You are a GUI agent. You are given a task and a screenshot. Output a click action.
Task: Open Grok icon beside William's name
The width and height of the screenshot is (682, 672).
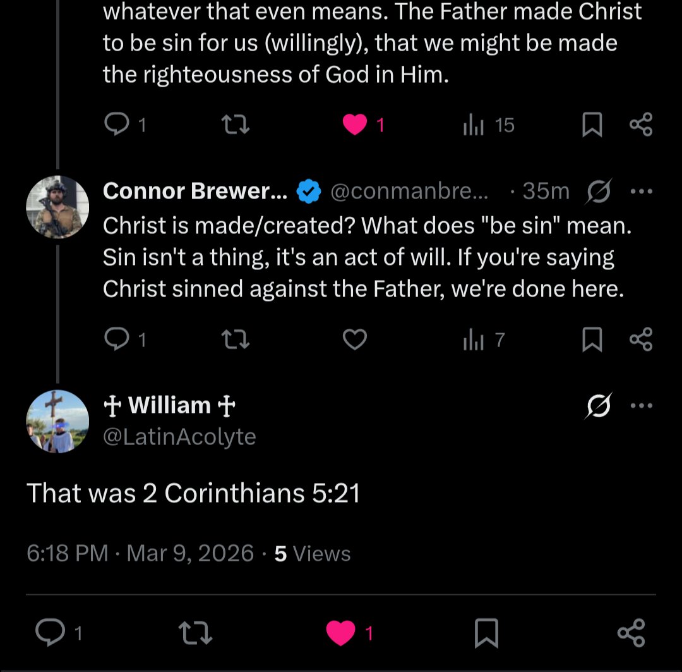tap(599, 405)
